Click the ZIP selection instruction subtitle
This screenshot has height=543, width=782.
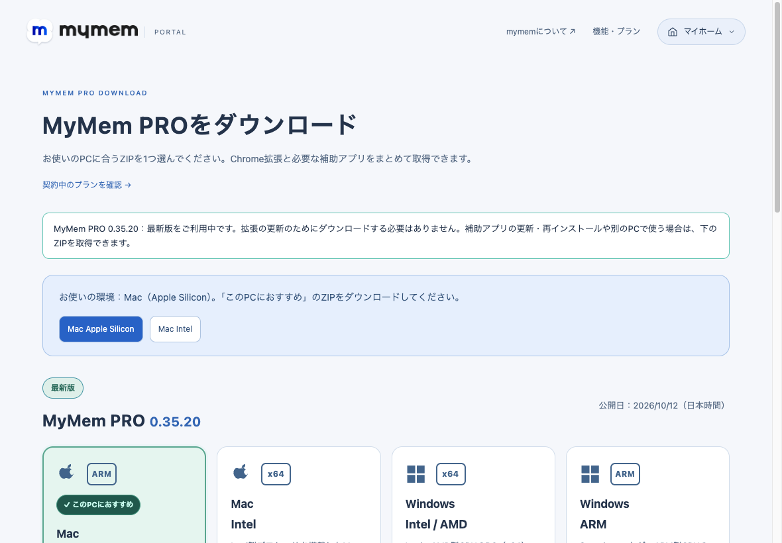258,159
